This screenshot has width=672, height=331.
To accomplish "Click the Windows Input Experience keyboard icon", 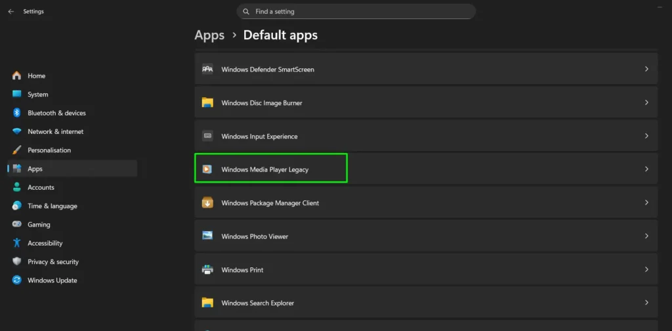I will 207,136.
